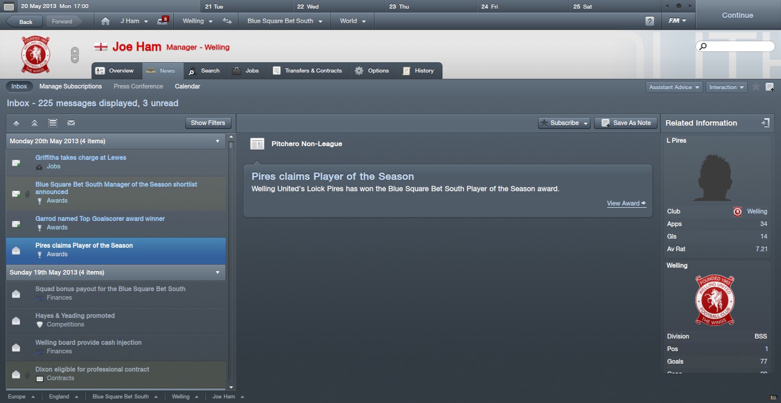
Task: Mark all messages as read envelope icon
Action: click(x=71, y=123)
